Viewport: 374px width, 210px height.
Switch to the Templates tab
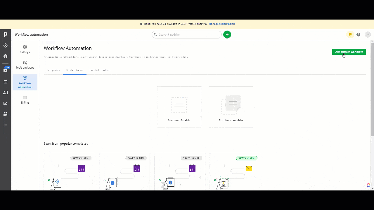(53, 70)
